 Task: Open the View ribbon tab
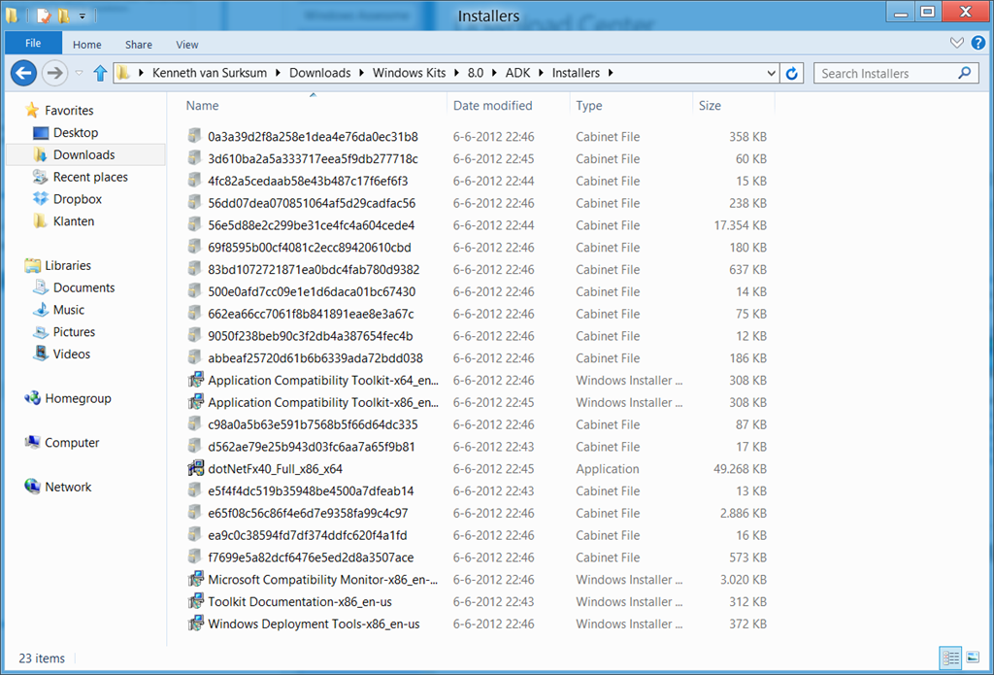click(x=187, y=45)
